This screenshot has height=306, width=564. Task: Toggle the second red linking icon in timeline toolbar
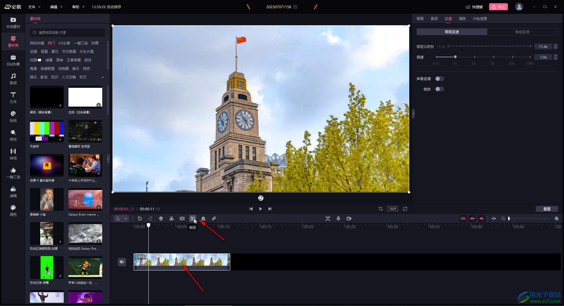472,218
